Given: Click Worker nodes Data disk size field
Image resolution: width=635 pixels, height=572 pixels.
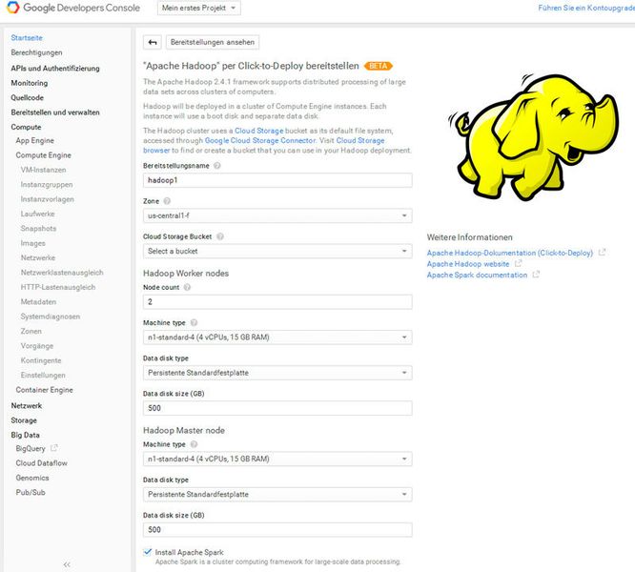Looking at the screenshot, I should coord(277,408).
